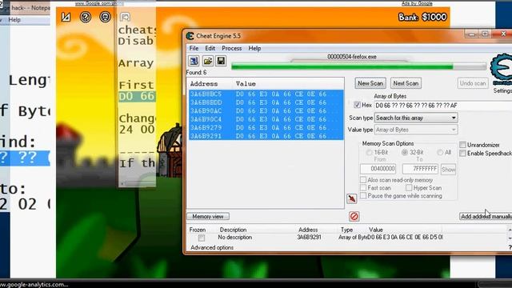This screenshot has height=288, width=512.
Task: Click the Memory view button
Action: pyautogui.click(x=208, y=217)
